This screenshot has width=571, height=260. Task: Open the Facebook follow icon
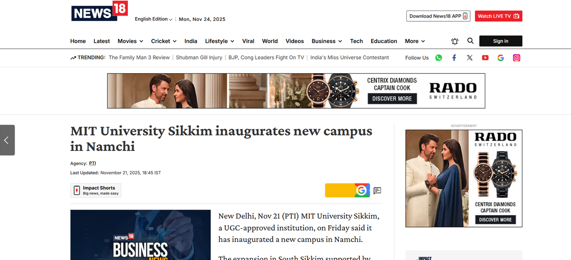coord(454,58)
